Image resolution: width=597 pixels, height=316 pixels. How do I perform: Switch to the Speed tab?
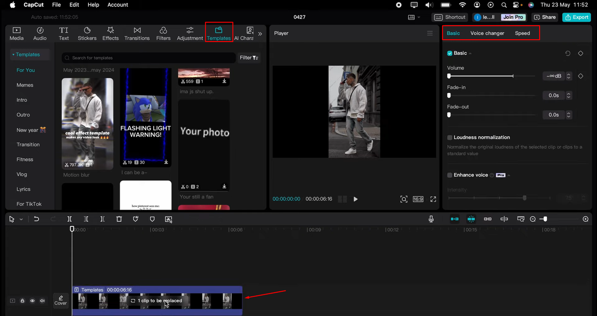point(522,33)
